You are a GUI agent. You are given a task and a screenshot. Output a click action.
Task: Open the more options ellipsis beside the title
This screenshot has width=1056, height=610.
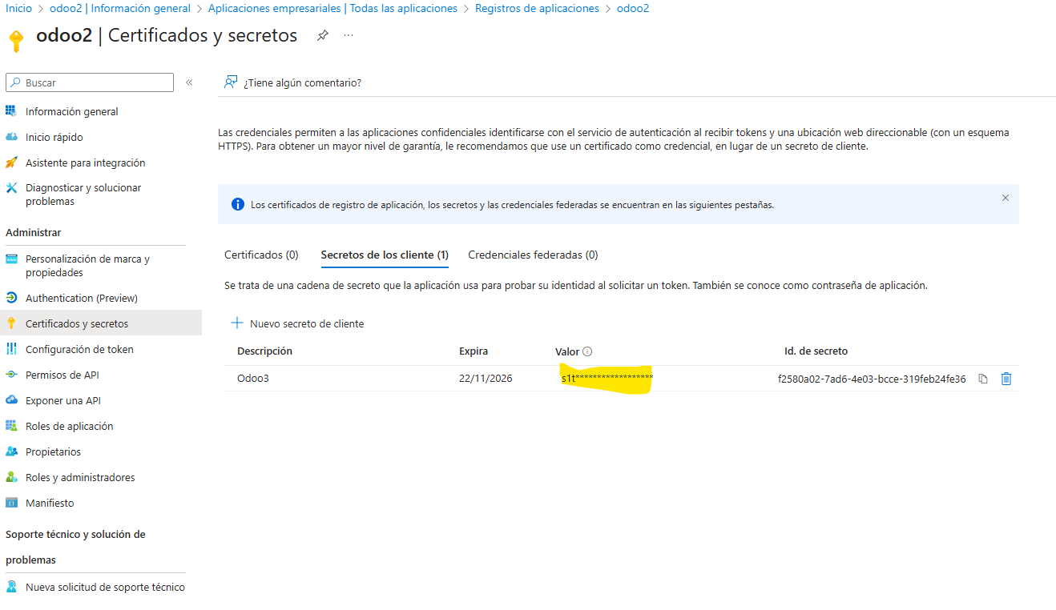point(349,35)
